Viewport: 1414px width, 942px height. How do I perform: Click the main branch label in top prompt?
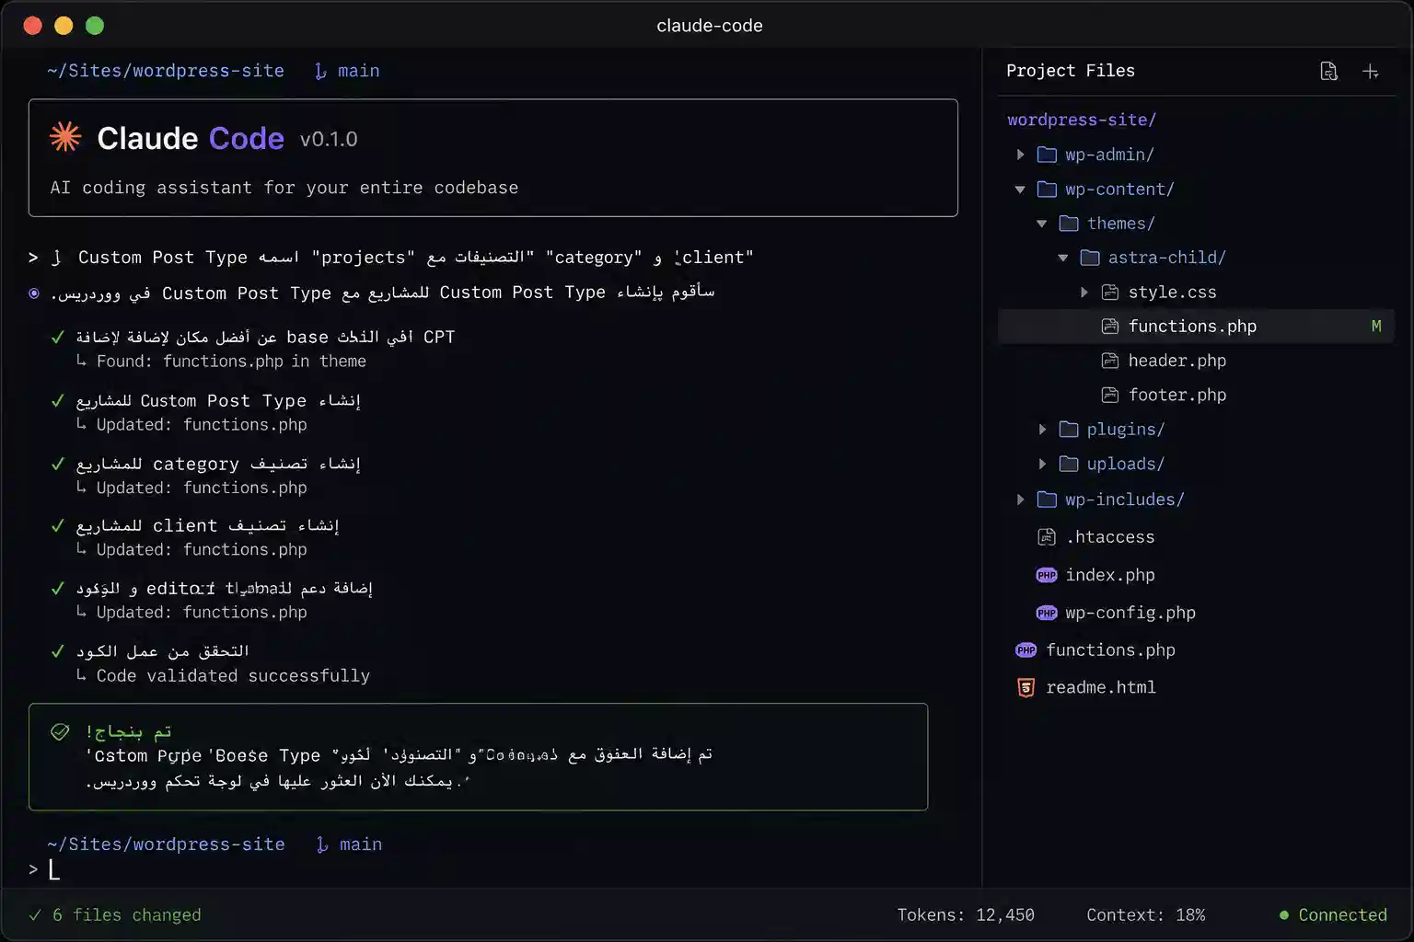tap(358, 71)
